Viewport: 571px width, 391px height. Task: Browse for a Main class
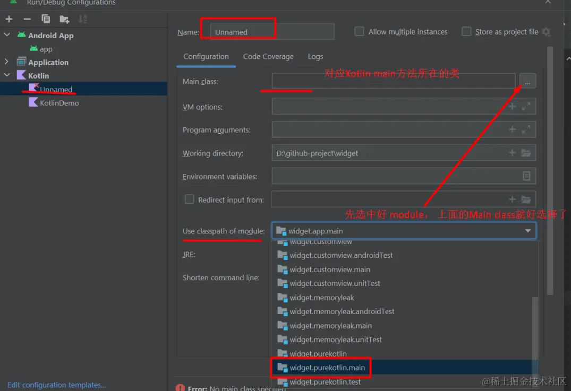coord(527,81)
